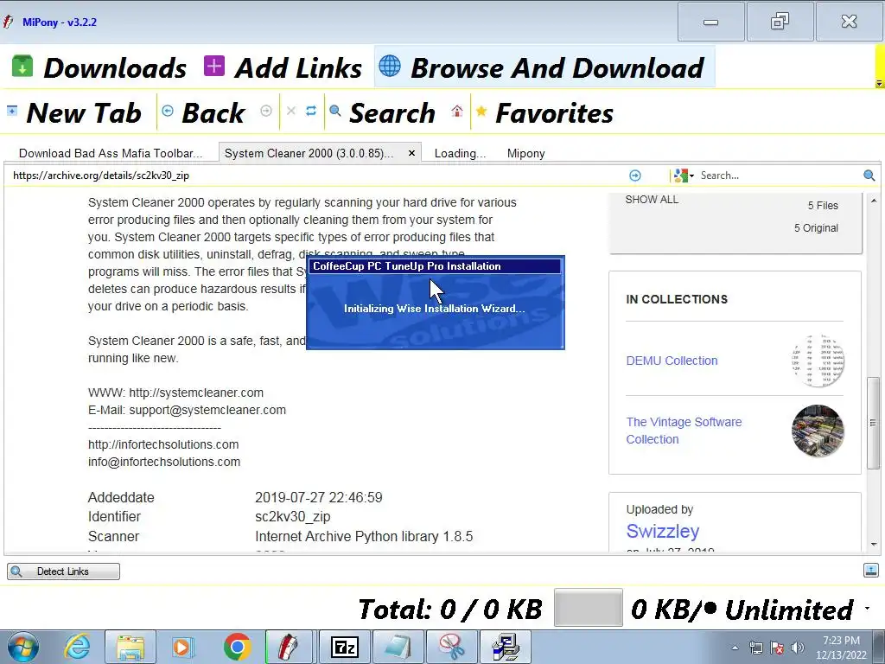Click the blue refresh arrows icon
Image resolution: width=885 pixels, height=664 pixels.
[x=311, y=111]
